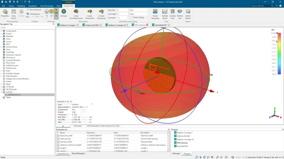
Task: Click the Step Size input field
Action: pyautogui.click(x=122, y=10)
